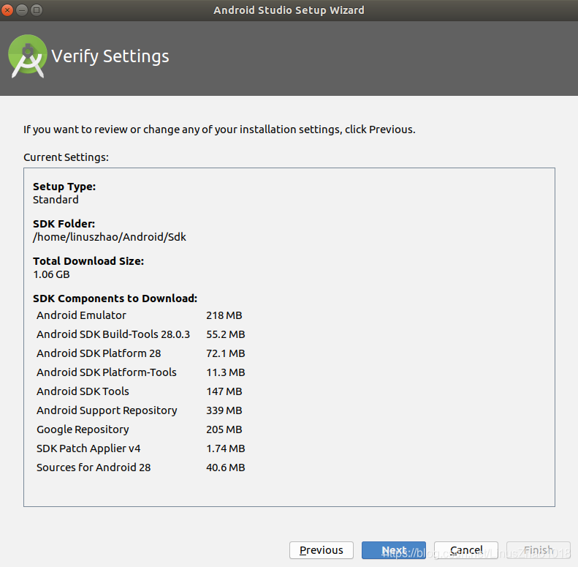Click the 40.6 MB size value
This screenshot has width=578, height=567.
tap(226, 468)
